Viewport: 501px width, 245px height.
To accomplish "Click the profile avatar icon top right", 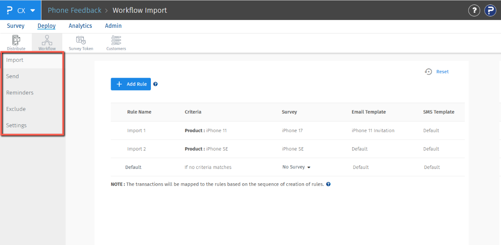I will coord(490,10).
